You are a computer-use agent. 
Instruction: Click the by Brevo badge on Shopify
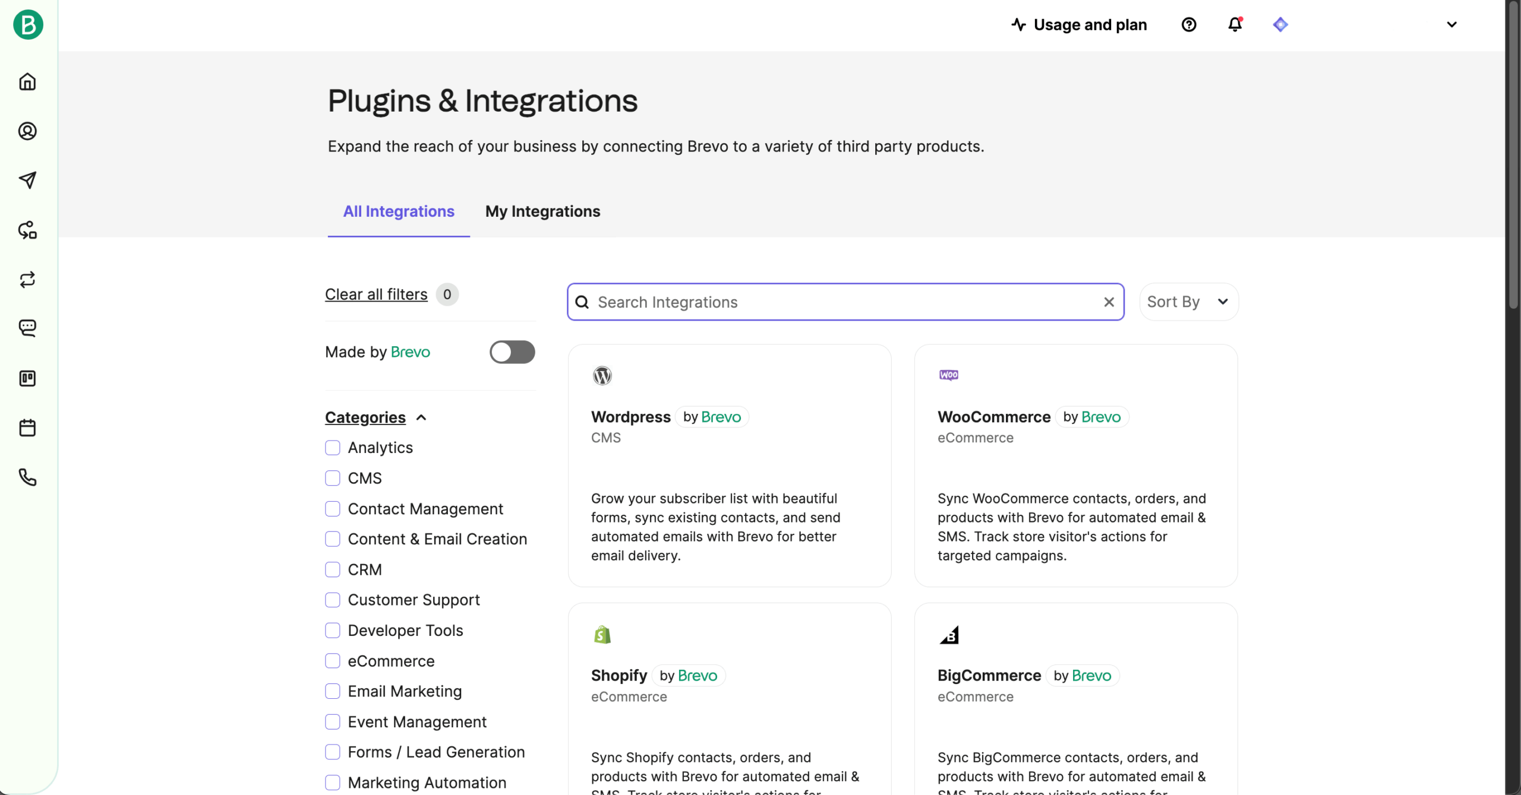tap(689, 676)
